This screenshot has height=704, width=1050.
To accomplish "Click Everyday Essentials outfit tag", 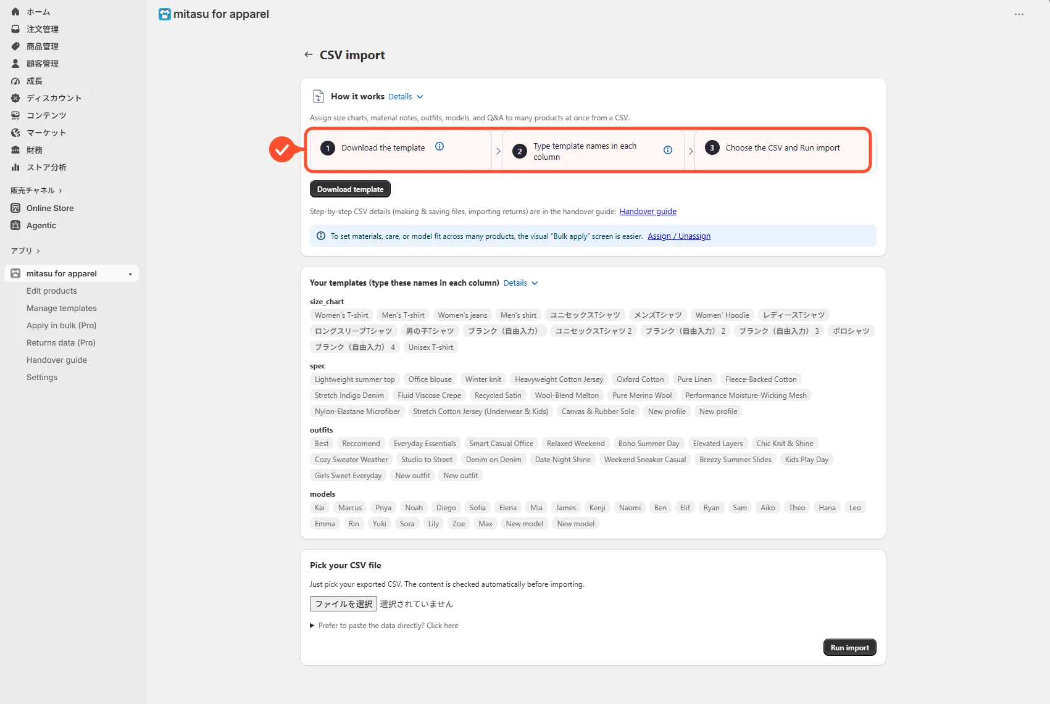I will (x=425, y=444).
